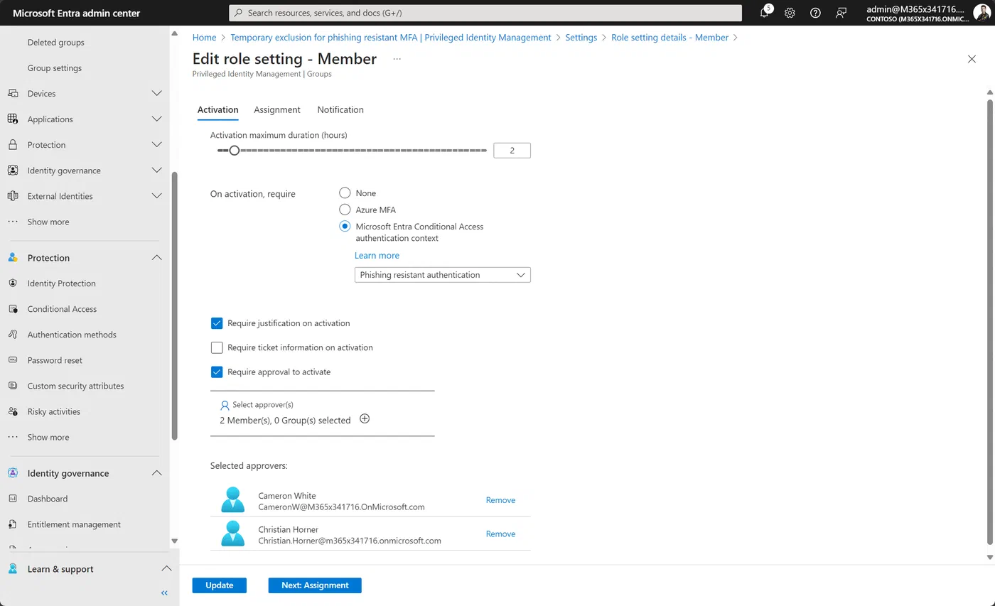995x606 pixels.
Task: Open Custom security attributes in sidebar
Action: coord(75,386)
